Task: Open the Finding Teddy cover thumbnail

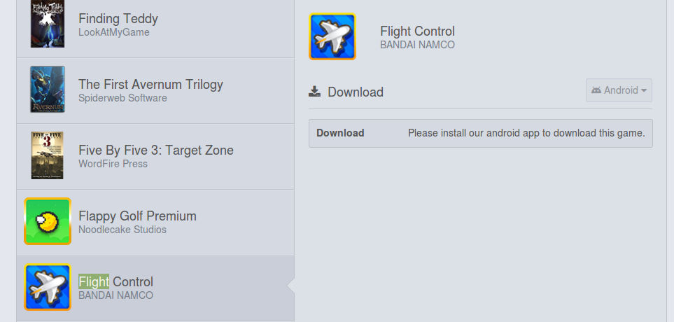Action: click(x=48, y=24)
